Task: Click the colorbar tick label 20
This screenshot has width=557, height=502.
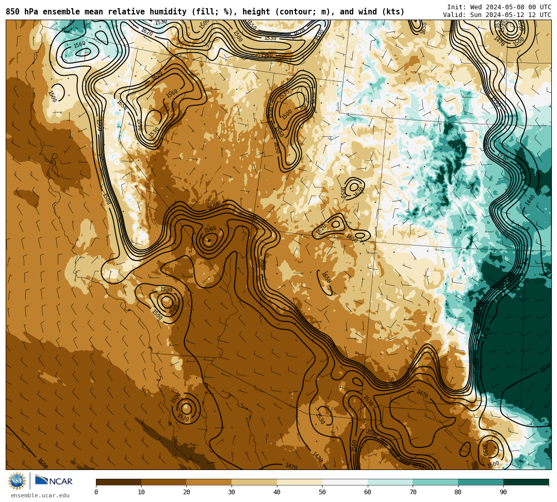Action: coord(187,492)
